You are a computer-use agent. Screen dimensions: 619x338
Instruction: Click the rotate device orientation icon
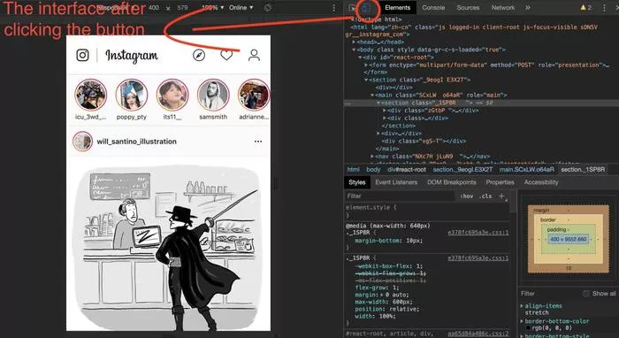tap(268, 7)
